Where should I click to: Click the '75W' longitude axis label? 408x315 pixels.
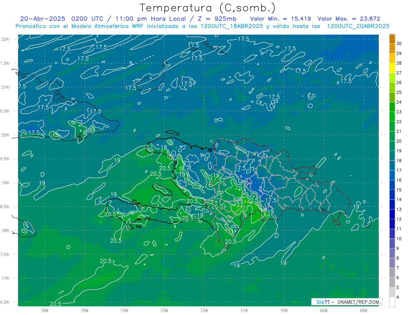point(84,310)
